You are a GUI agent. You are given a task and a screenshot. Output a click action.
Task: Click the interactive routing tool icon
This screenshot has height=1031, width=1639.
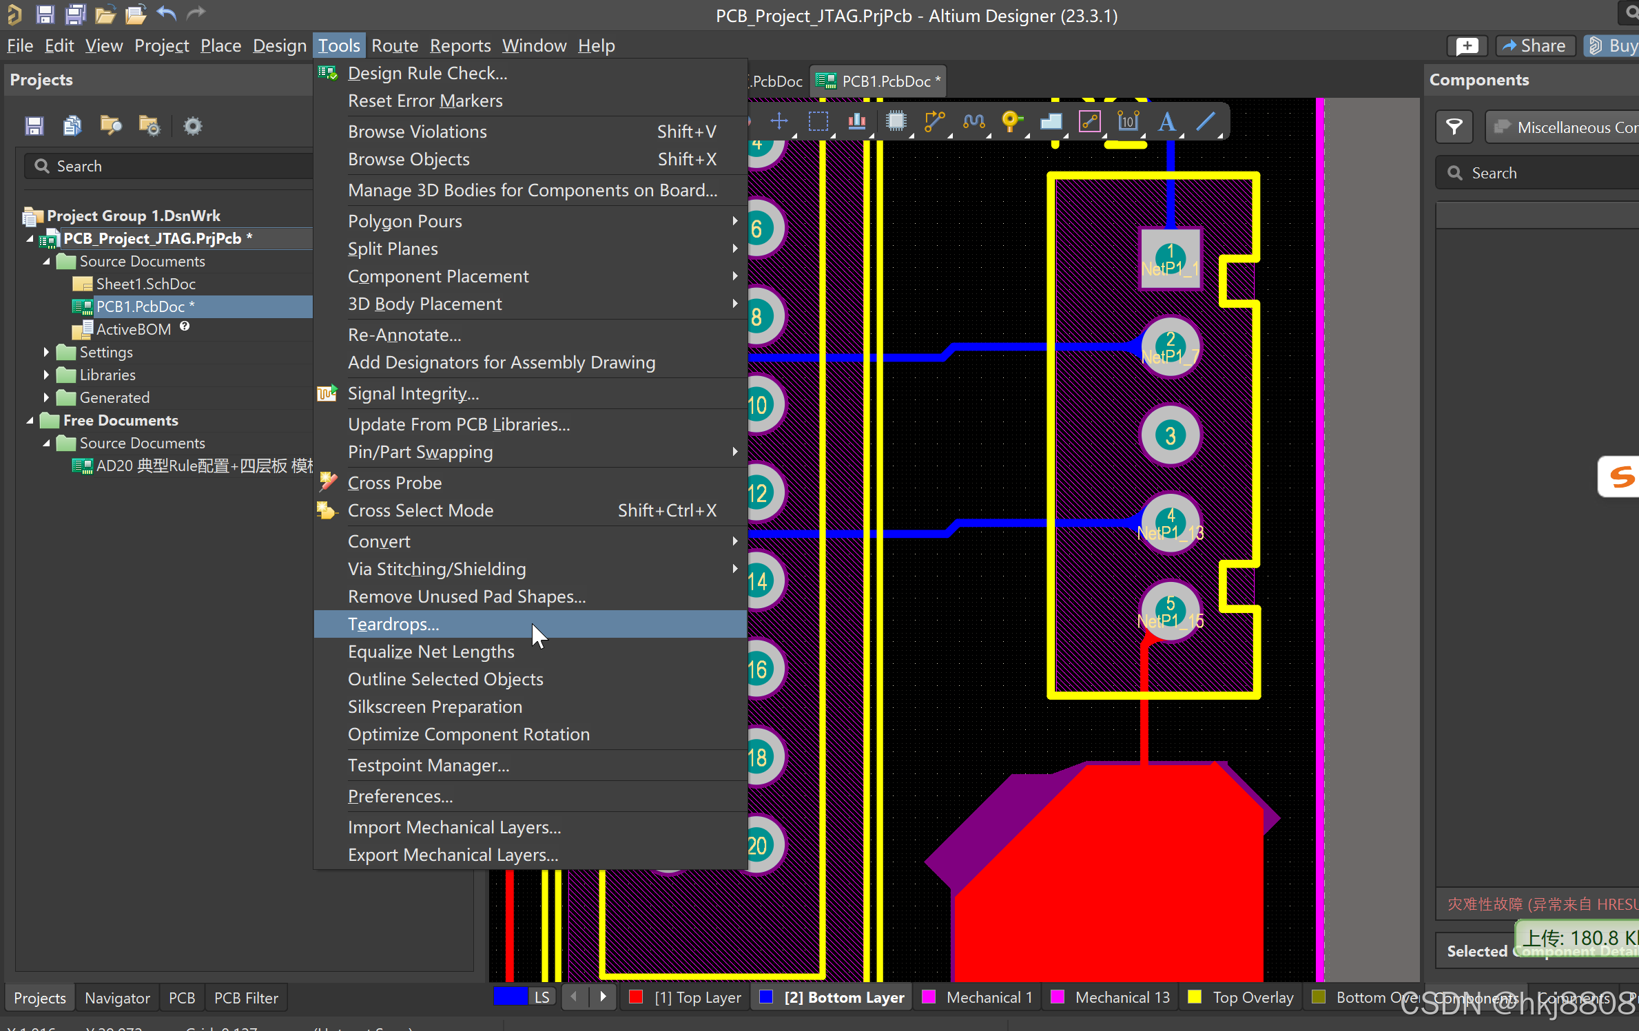[934, 122]
